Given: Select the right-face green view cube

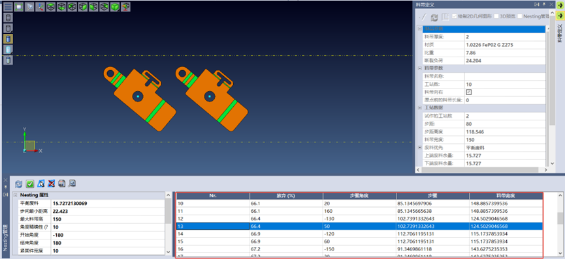Looking at the screenshot, I should coord(83,7).
